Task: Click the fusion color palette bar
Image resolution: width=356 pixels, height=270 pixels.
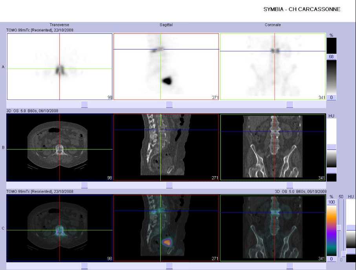Action: (332, 230)
